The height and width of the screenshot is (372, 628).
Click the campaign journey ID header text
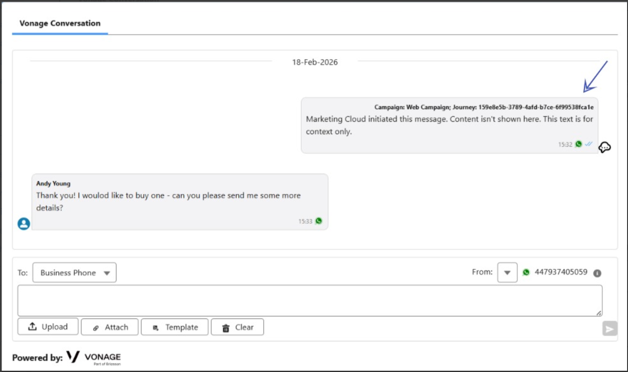coord(484,107)
